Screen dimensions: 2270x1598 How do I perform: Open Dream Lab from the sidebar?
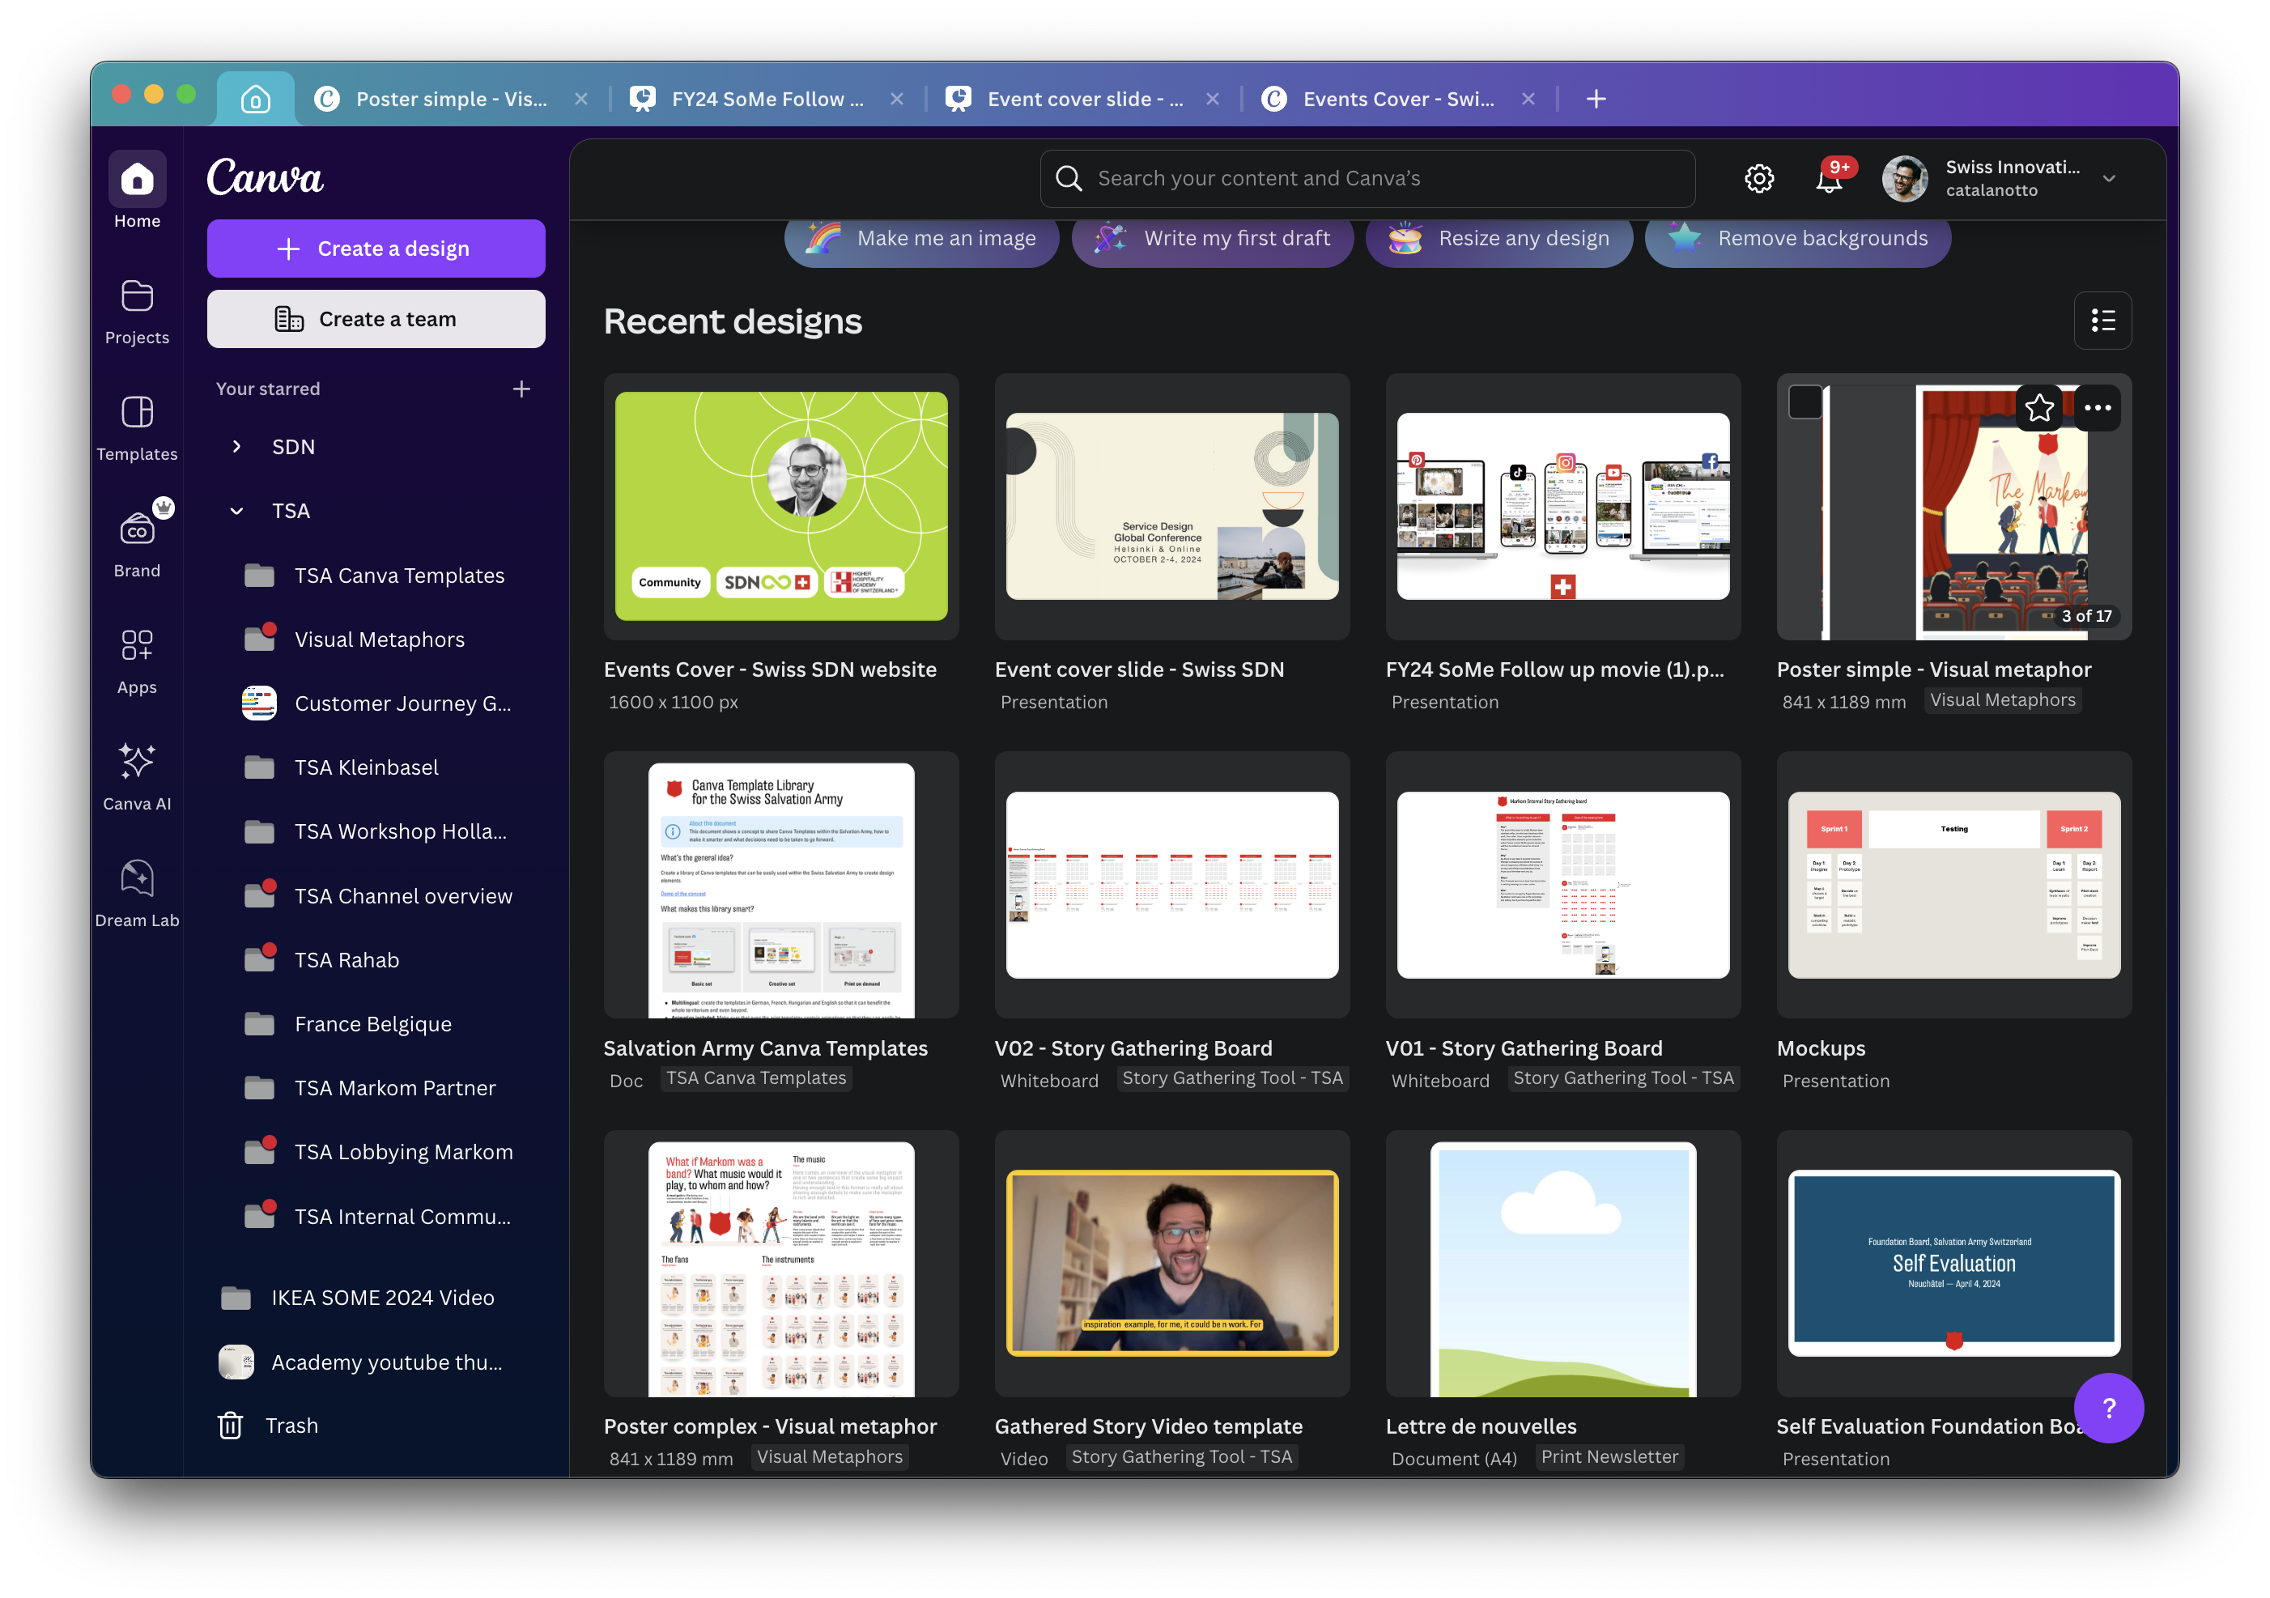[137, 894]
